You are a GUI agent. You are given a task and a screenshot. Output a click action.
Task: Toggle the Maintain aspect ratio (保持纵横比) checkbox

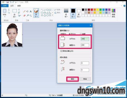click(x=61, y=51)
